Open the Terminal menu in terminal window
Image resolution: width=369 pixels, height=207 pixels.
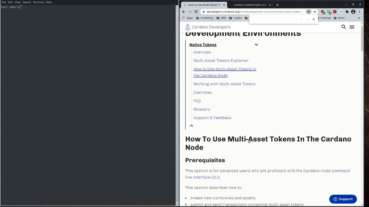point(38,2)
